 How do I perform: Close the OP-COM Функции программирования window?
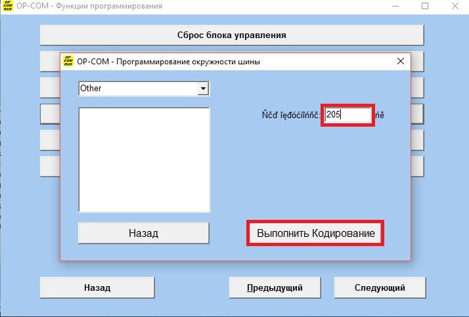coord(455,6)
